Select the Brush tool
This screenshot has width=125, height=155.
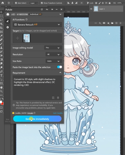click(1, 44)
